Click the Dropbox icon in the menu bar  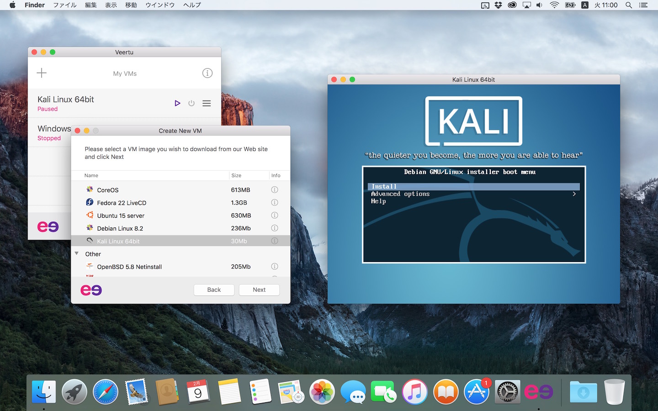[x=499, y=5]
